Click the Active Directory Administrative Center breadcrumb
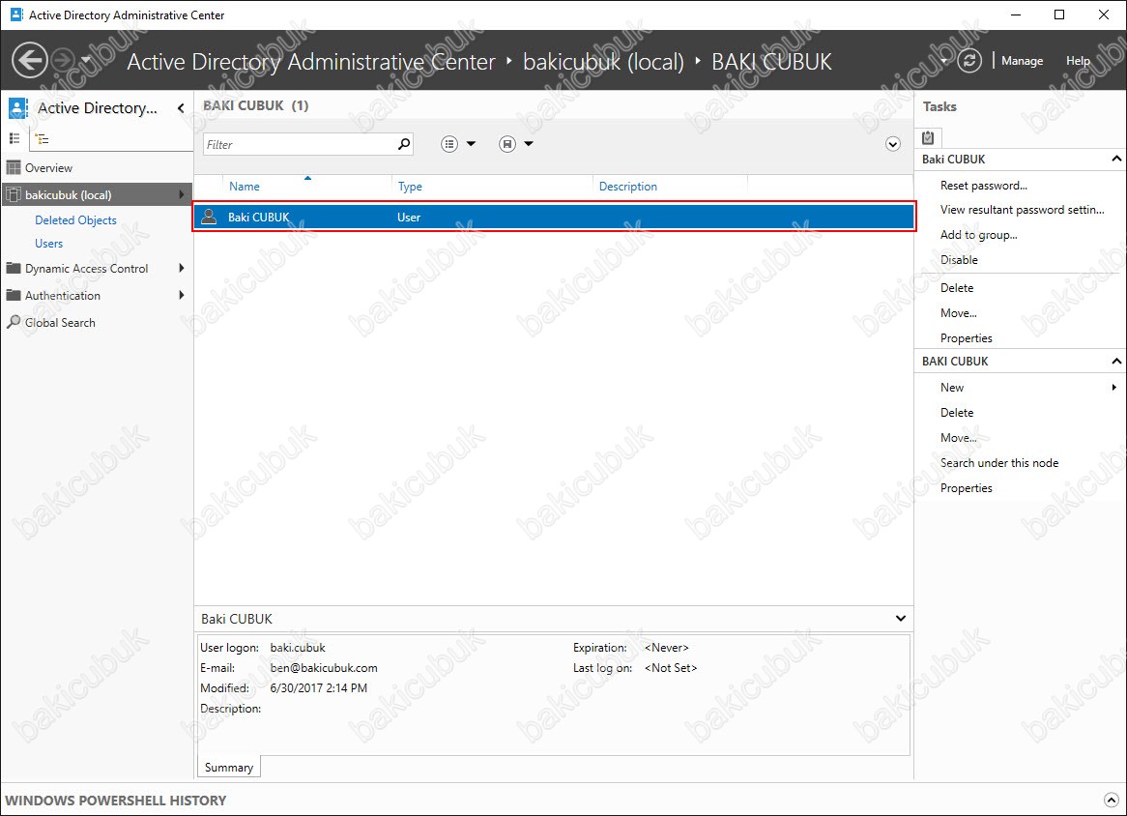Viewport: 1127px width, 816px height. click(311, 62)
